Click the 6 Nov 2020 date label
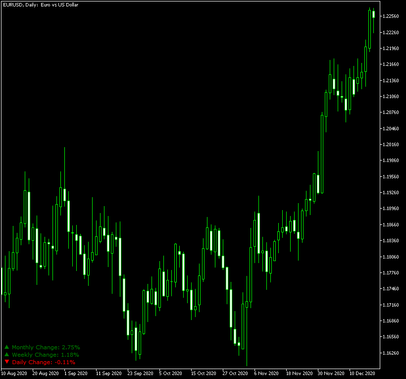 pyautogui.click(x=266, y=373)
